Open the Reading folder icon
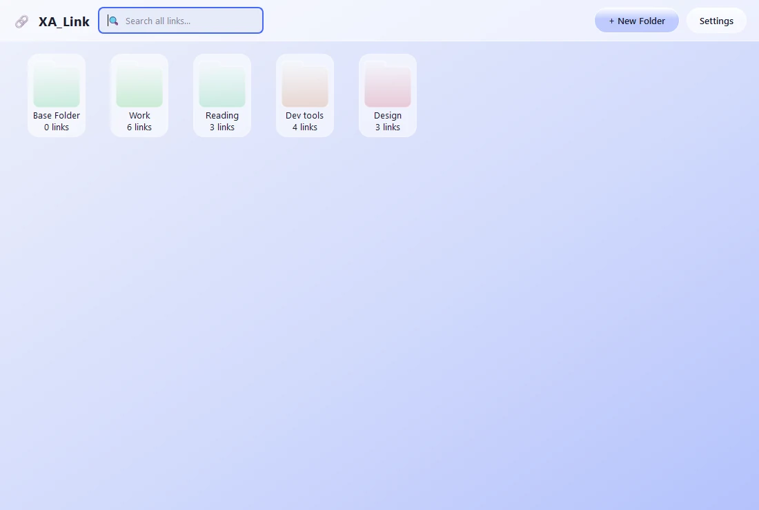759x510 pixels. click(222, 84)
